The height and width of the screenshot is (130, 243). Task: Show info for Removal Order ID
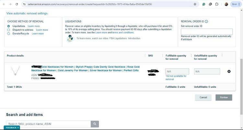tap(206, 21)
